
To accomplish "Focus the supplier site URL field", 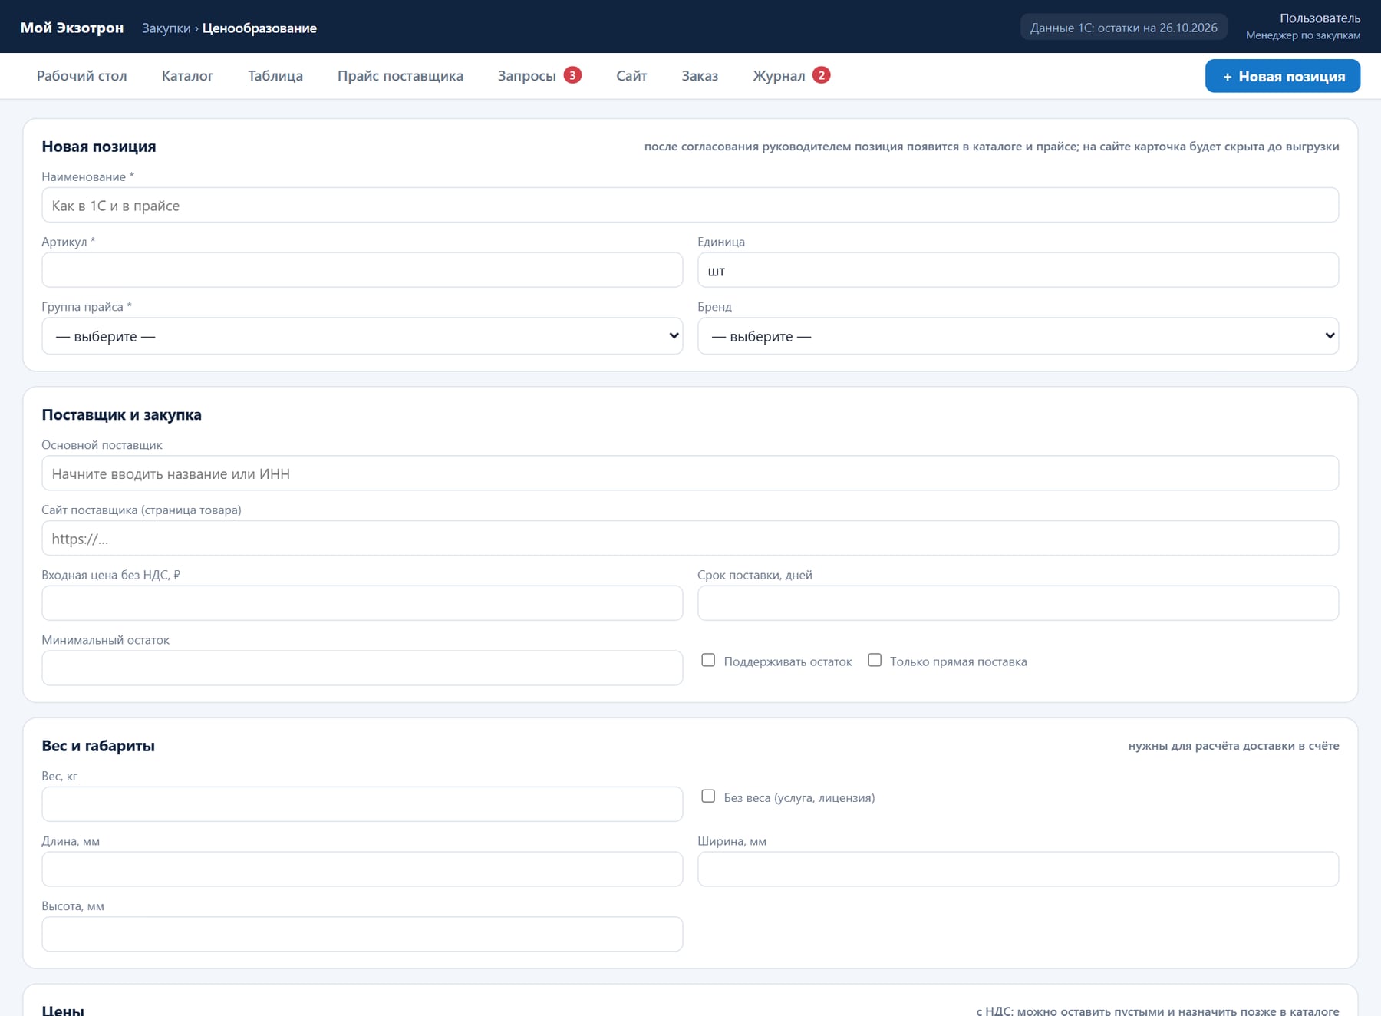I will point(690,538).
